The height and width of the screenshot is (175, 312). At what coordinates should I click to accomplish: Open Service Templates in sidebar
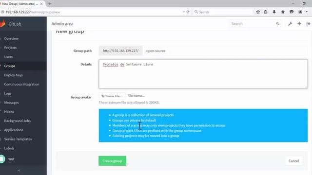(x=18, y=139)
